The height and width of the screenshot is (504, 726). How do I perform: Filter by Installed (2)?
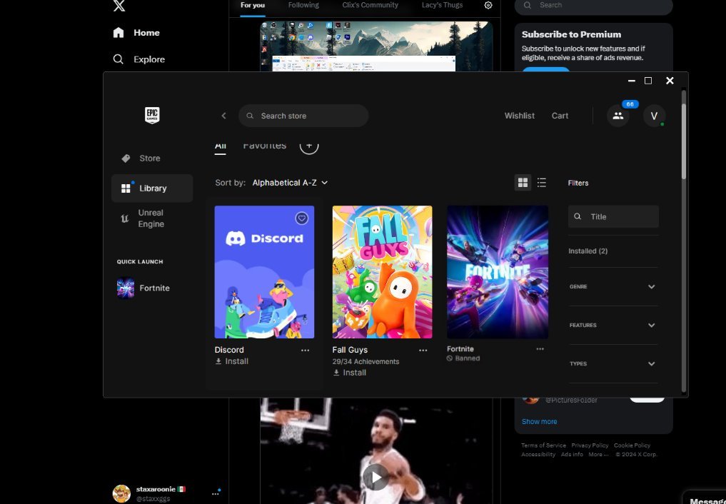[x=588, y=251]
